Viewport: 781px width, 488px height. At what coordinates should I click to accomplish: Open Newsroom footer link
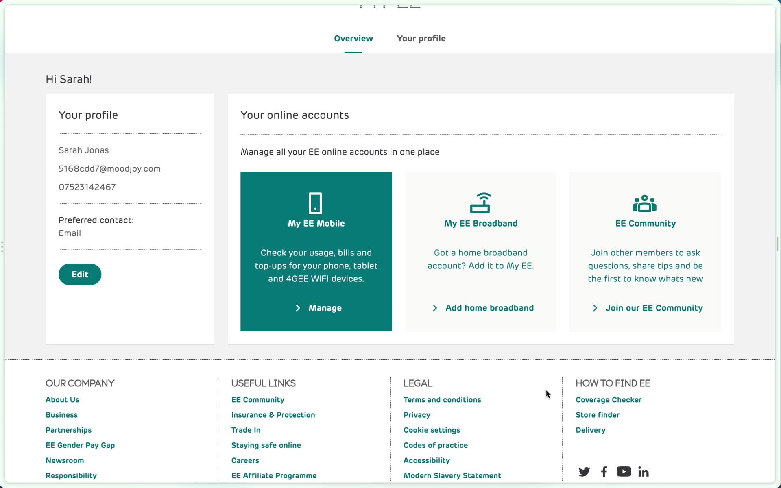(65, 460)
